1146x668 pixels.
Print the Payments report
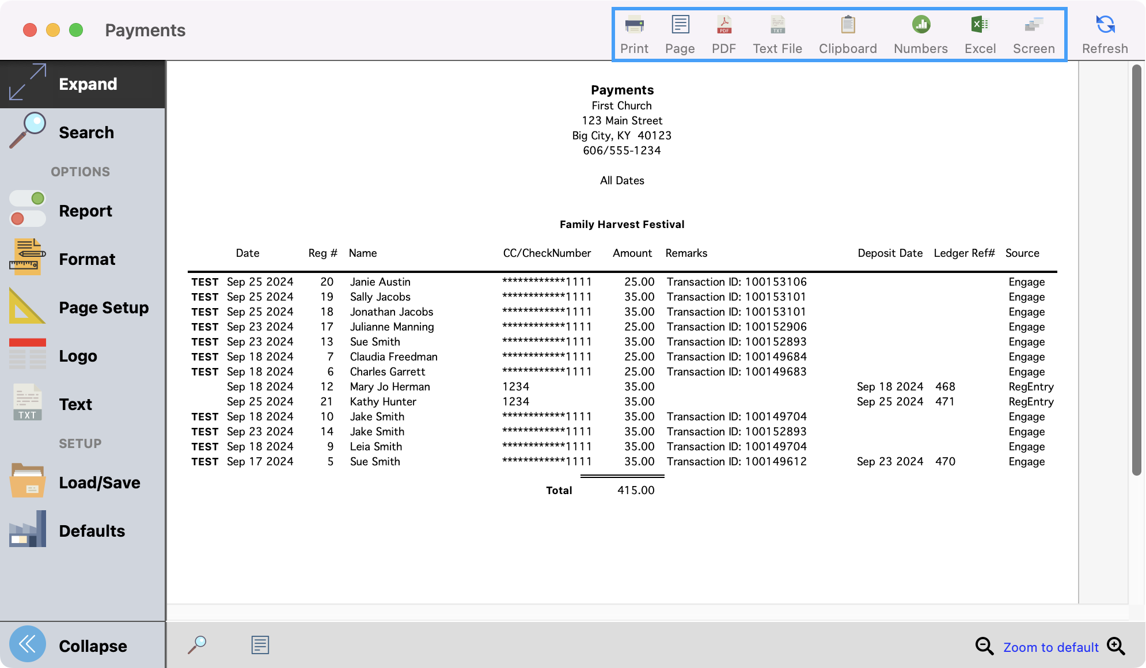pos(634,33)
